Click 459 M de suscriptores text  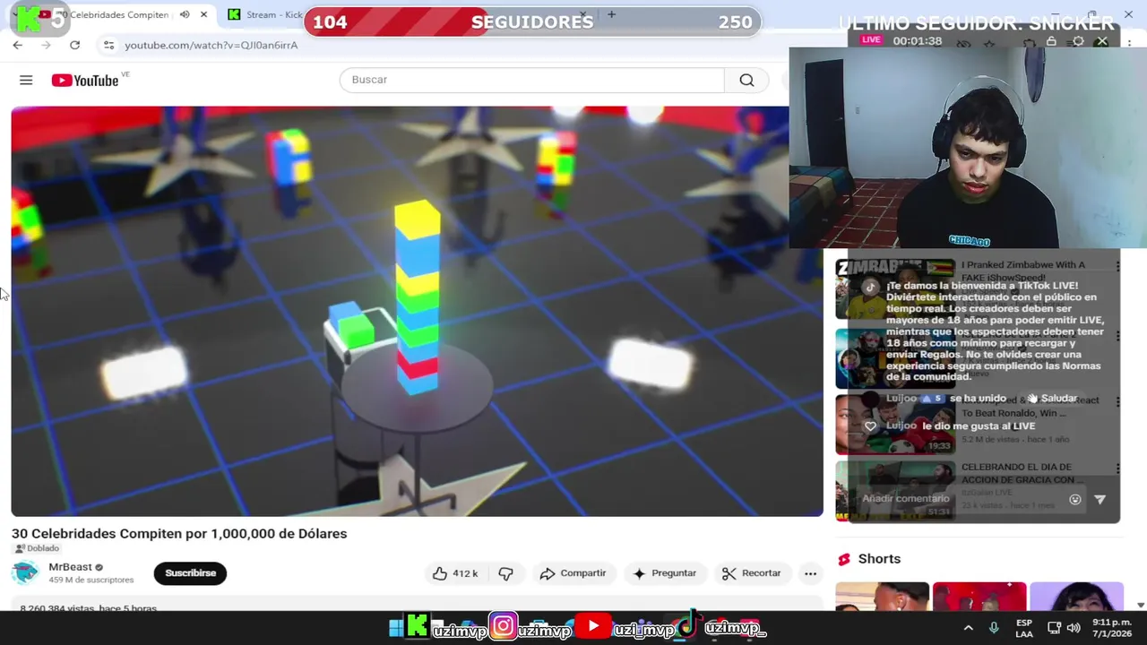point(91,580)
